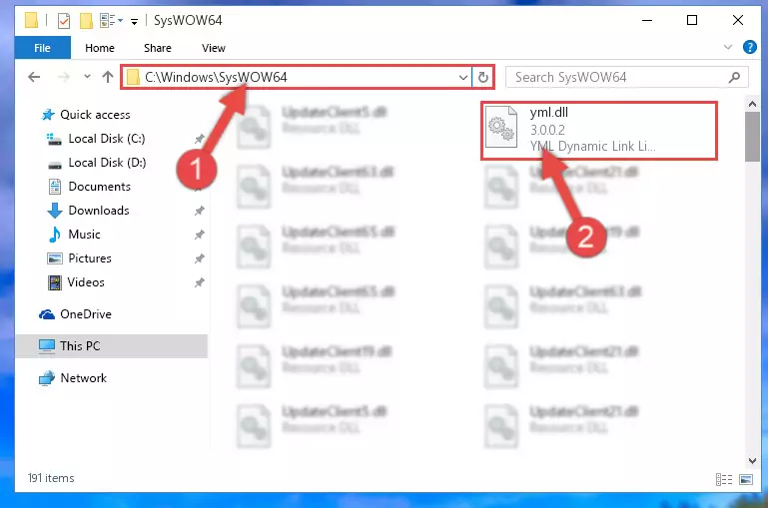The width and height of the screenshot is (768, 508).
Task: Click the address bar path C:\Windows\SysWOW64
Action: pyautogui.click(x=216, y=77)
